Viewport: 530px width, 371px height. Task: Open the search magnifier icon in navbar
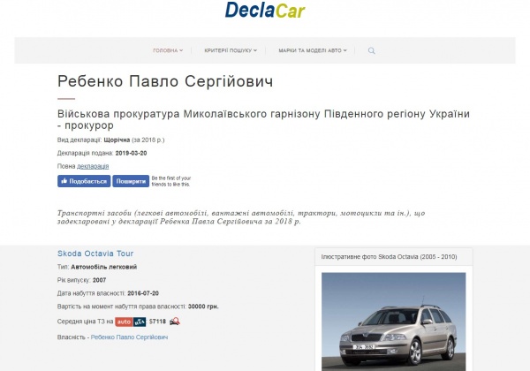[372, 50]
